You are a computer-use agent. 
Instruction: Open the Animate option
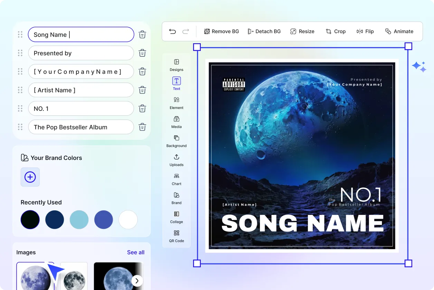(x=399, y=31)
